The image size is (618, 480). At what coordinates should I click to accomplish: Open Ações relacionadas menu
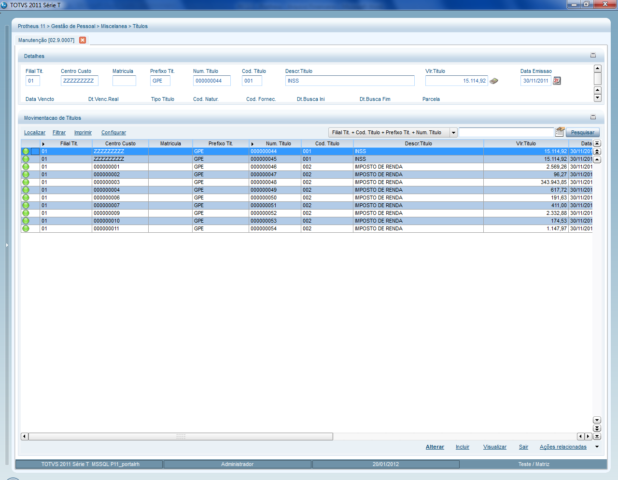563,447
